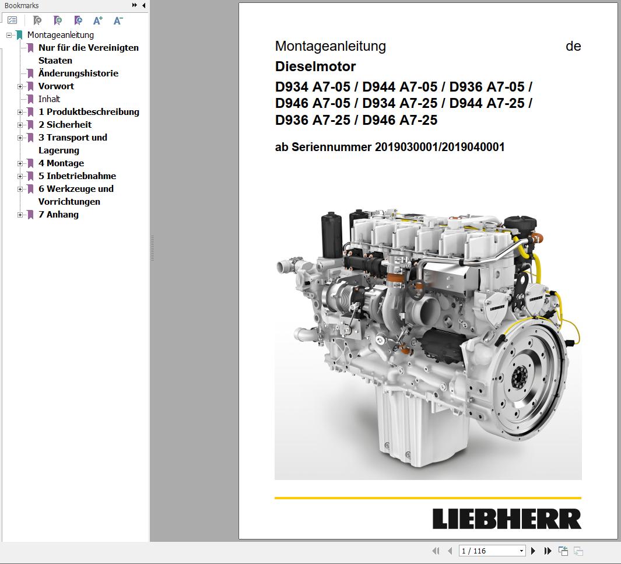Go to bookmark 4 Montage
The image size is (621, 564).
pyautogui.click(x=61, y=163)
